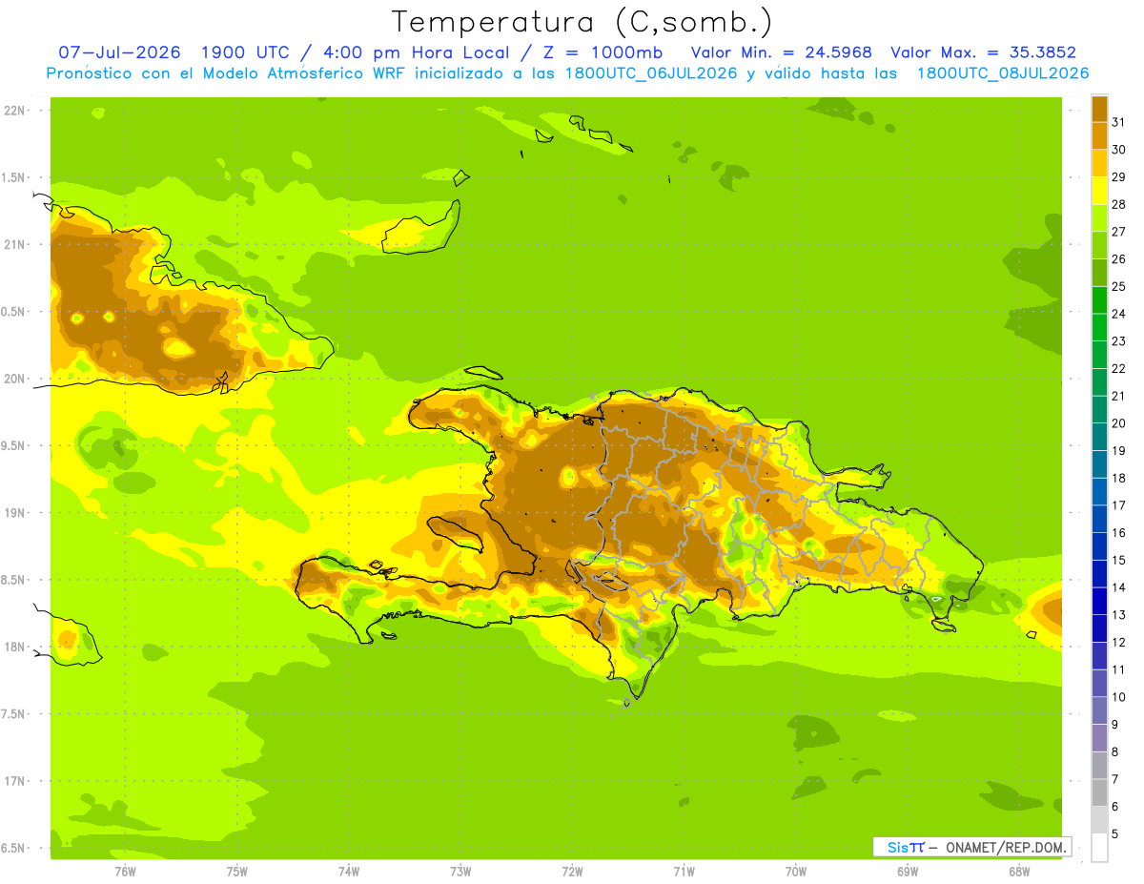Click the '20N' latitude label
Screen dimensions: 1144x884
pos(13,379)
